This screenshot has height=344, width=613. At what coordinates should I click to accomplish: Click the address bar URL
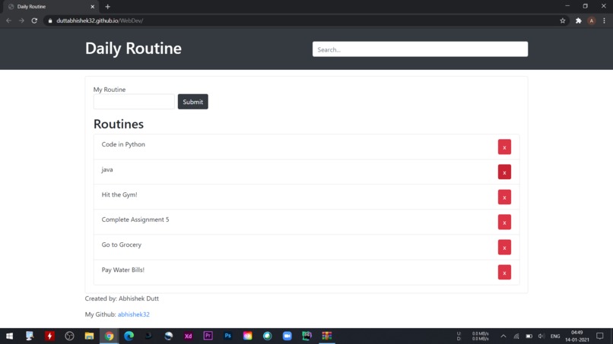tap(100, 21)
